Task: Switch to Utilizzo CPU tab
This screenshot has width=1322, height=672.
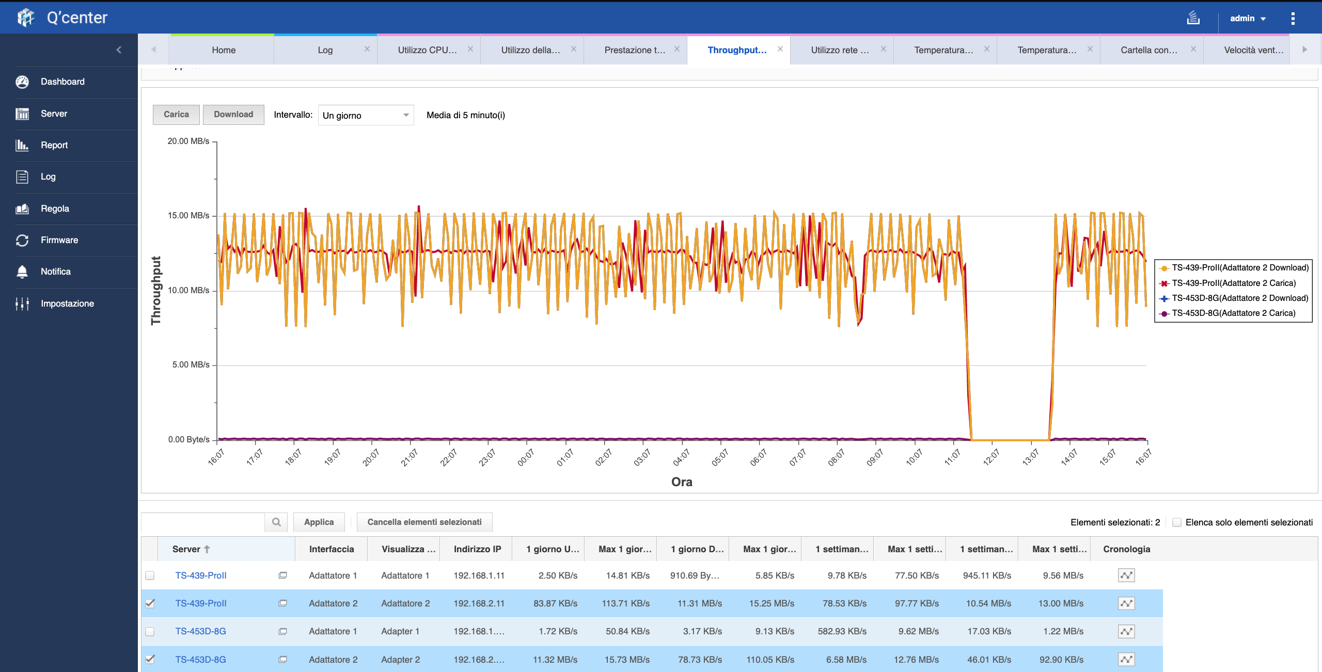Action: (427, 50)
